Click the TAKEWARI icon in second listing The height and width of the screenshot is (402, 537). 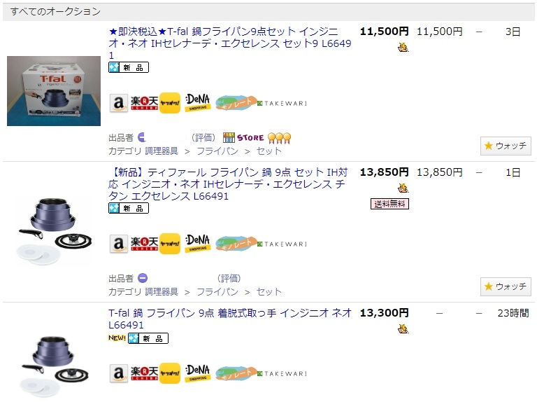click(282, 244)
